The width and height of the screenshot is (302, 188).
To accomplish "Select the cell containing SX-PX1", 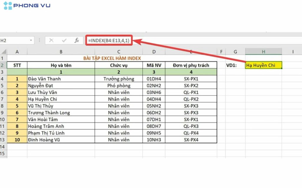I will (191, 79).
